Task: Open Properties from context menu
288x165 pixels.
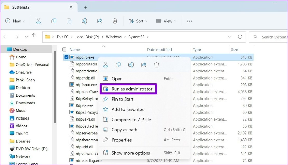Action: 144,140
